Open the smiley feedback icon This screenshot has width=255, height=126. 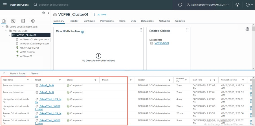238,5
